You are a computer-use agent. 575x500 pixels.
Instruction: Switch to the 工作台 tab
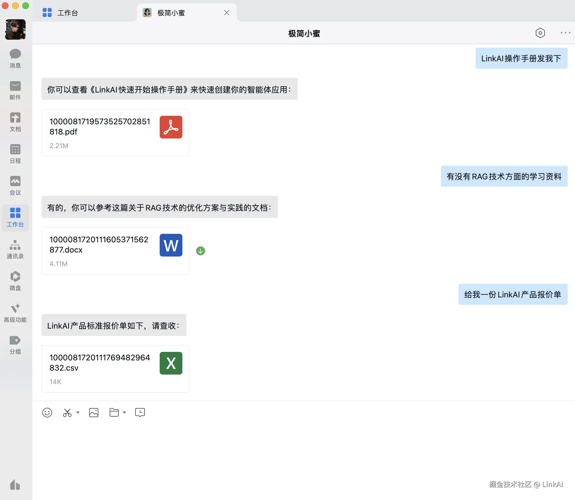(68, 13)
